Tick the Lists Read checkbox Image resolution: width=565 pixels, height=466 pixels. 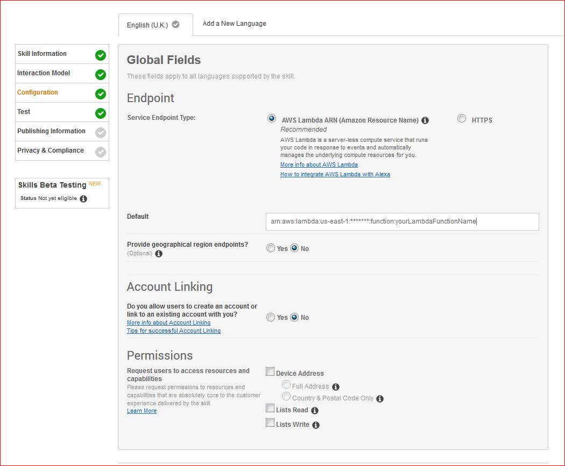(270, 408)
